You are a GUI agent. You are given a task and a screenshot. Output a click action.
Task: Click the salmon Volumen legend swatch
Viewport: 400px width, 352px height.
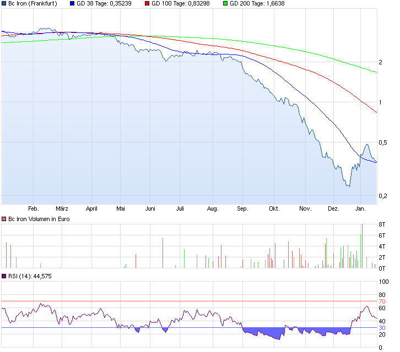(x=4, y=219)
